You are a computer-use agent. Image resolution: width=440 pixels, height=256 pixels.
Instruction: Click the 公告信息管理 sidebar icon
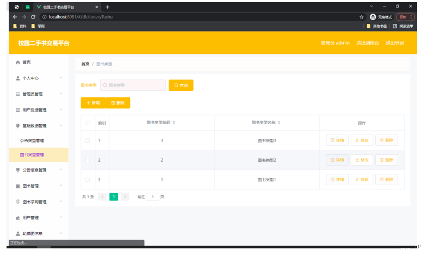coord(18,170)
